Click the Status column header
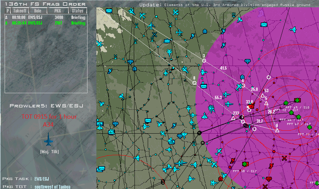319x189 pixels. pyautogui.click(x=78, y=11)
